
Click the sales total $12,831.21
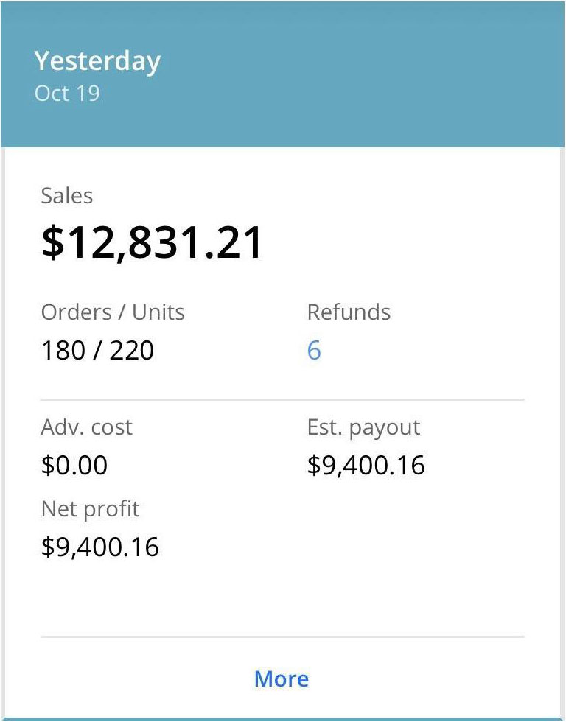point(152,243)
